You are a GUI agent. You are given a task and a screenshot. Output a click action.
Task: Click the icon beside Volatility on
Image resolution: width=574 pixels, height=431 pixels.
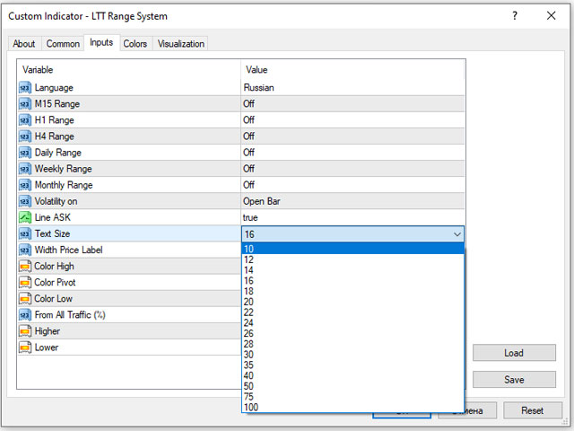click(25, 201)
